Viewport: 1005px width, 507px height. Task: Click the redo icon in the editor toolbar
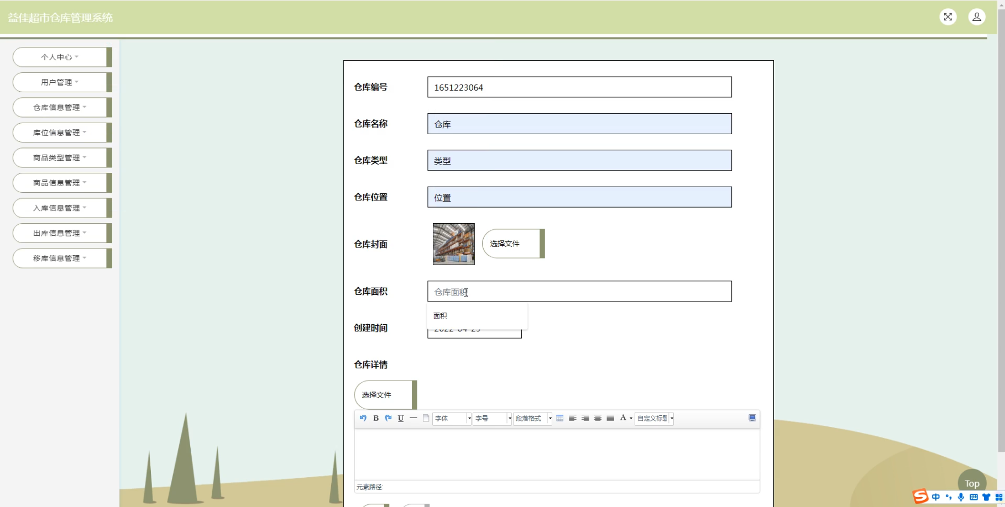[388, 418]
